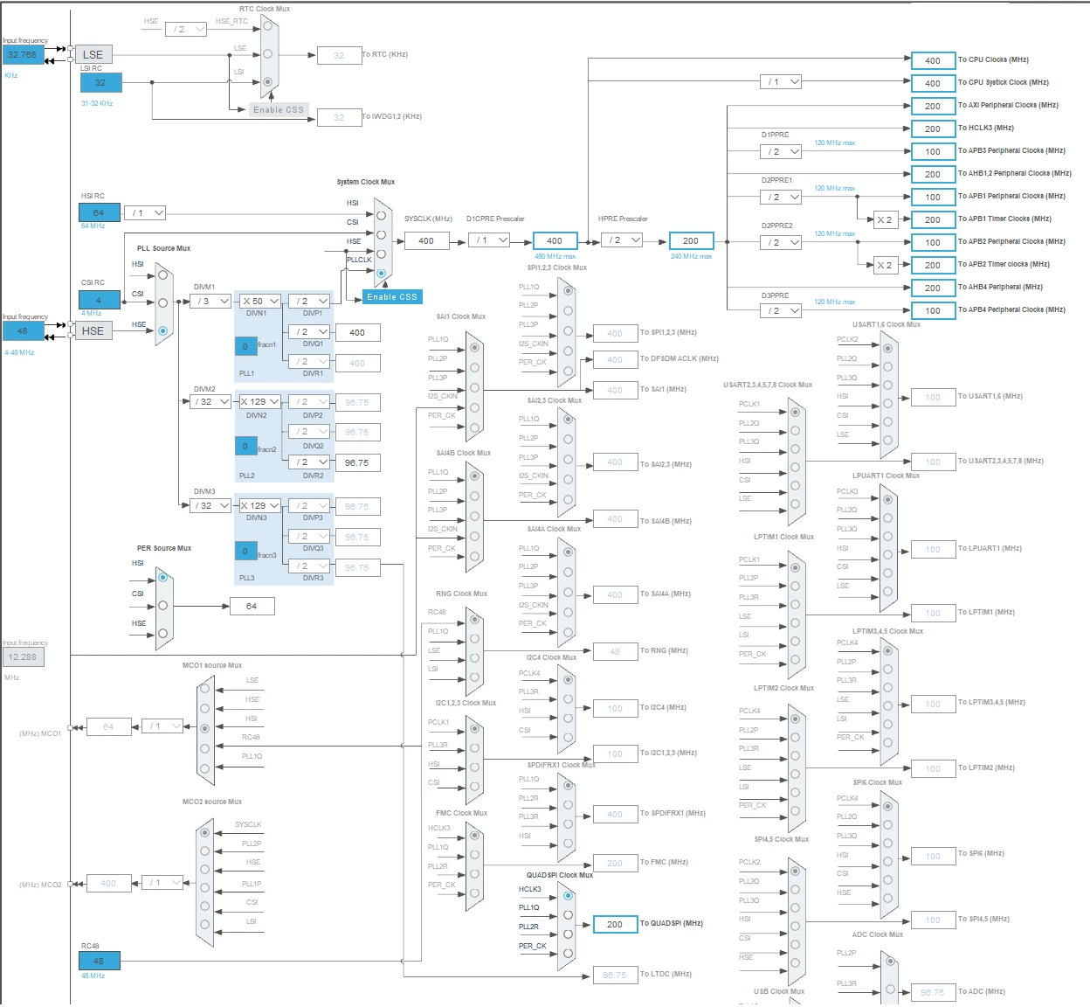Open the HSE_RTC /2 divider dropdown
Screen dimensions: 1090x1007
pyautogui.click(x=186, y=29)
